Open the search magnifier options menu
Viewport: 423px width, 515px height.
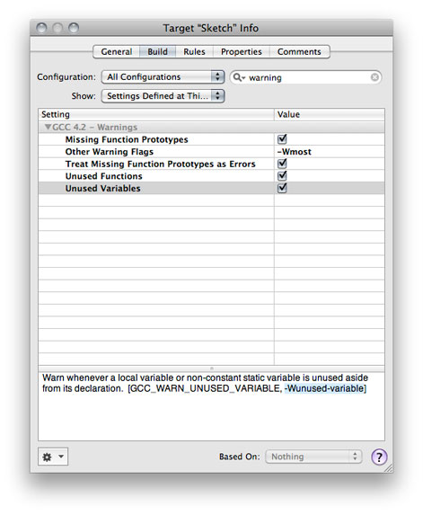click(239, 77)
